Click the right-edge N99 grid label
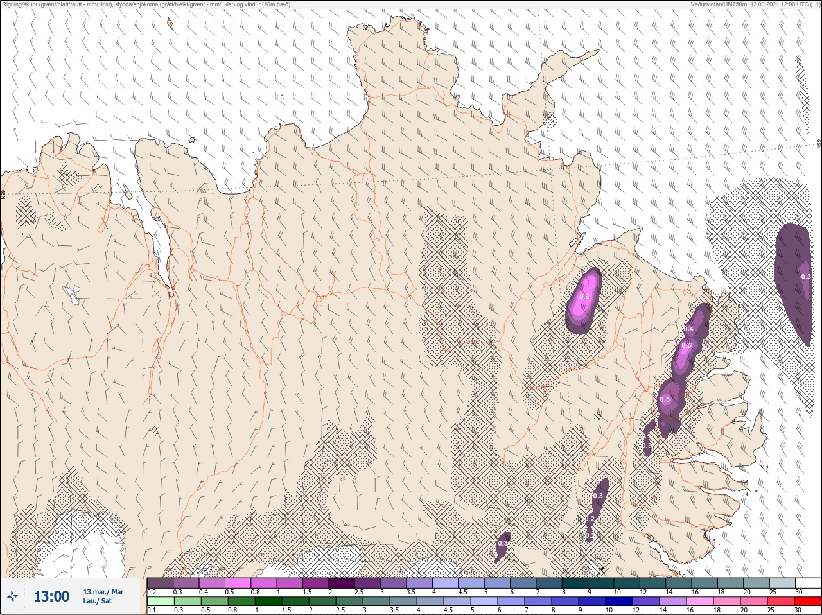The width and height of the screenshot is (822, 615). click(819, 145)
